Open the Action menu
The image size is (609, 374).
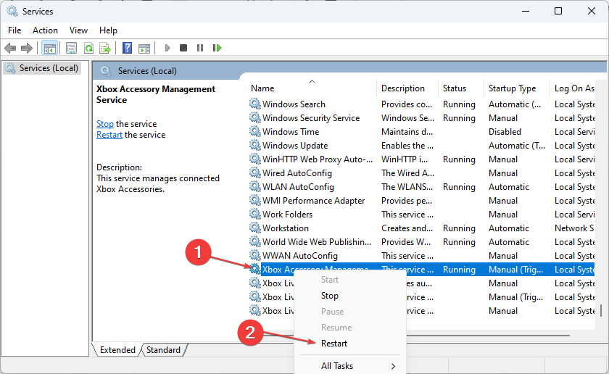[45, 30]
